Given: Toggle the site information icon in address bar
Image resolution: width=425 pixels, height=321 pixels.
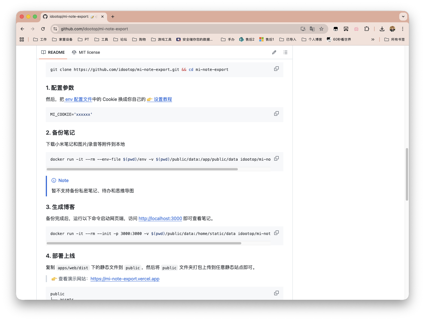Looking at the screenshot, I should pyautogui.click(x=55, y=29).
